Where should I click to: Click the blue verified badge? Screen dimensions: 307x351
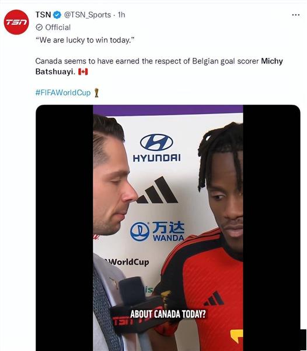[57, 15]
